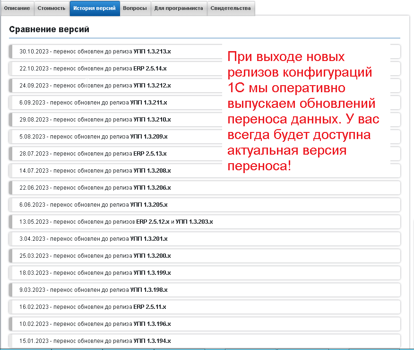This screenshot has height=350, width=414.
Task: Switch to the Описание tab
Action: tap(17, 8)
